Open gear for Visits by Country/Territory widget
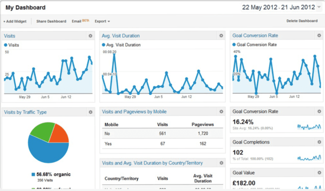The image size is (325, 191). pos(221,163)
